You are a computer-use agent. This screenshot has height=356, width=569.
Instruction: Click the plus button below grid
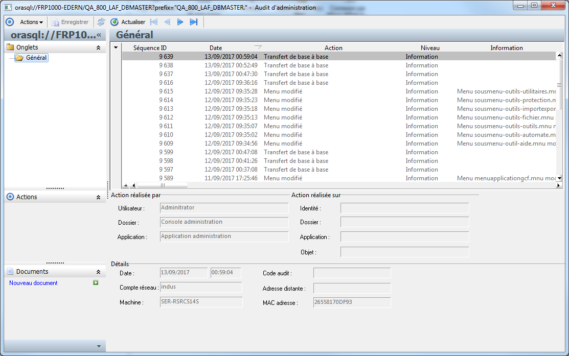(126, 185)
